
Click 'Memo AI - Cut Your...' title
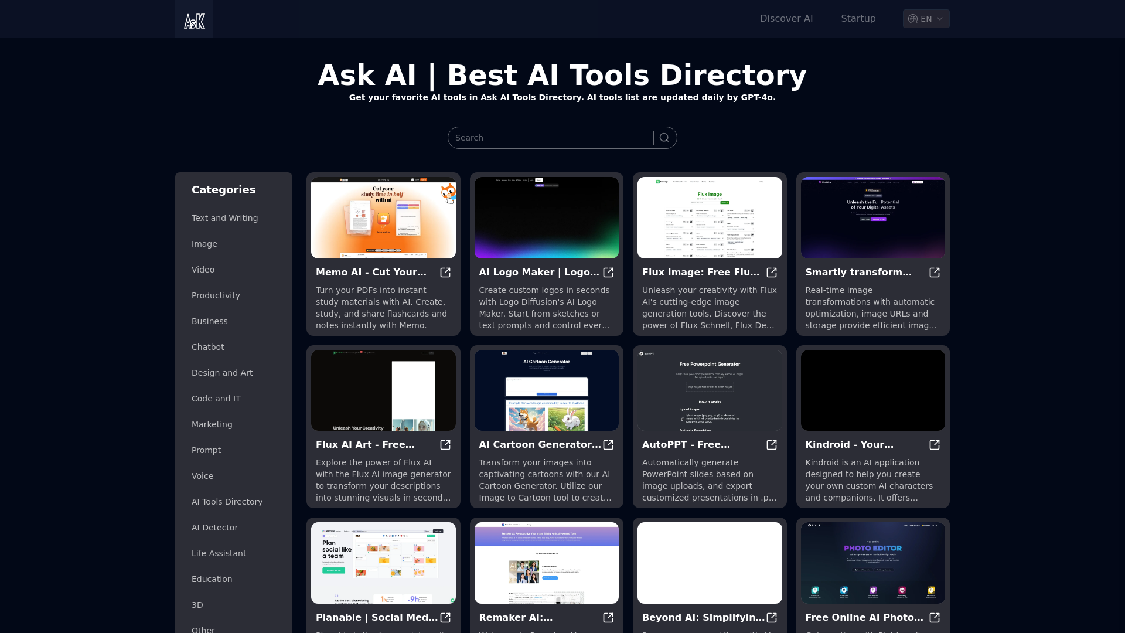371,273
